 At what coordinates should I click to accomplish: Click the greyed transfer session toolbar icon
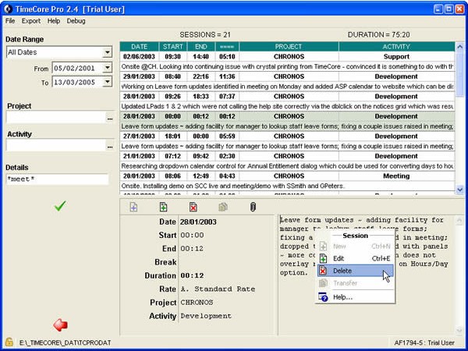point(223,207)
